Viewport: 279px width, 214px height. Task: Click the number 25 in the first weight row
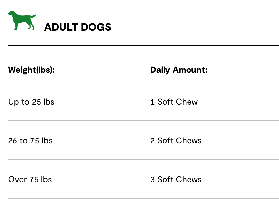(x=36, y=102)
